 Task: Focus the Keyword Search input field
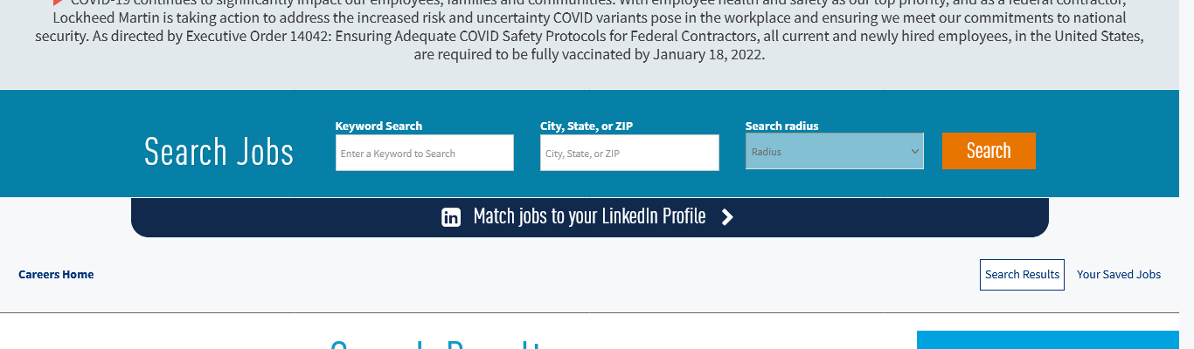(424, 153)
